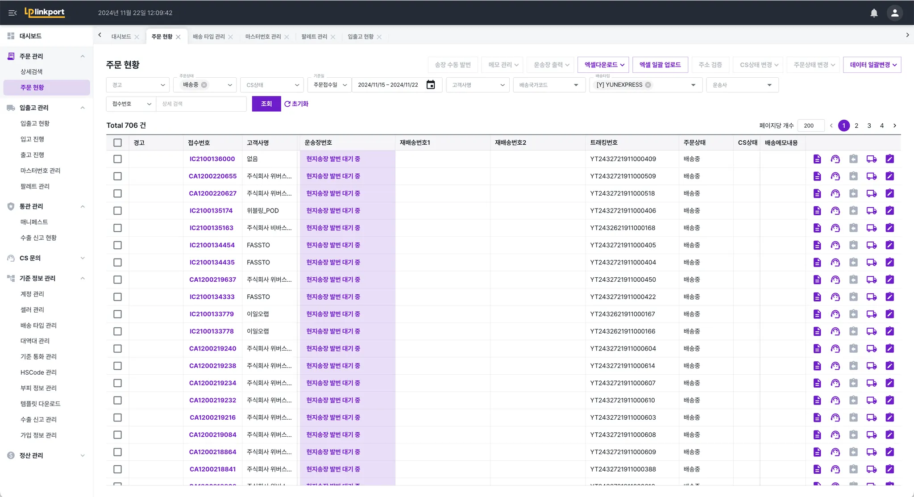Click headset CS icon for CA1200220655

click(x=835, y=176)
